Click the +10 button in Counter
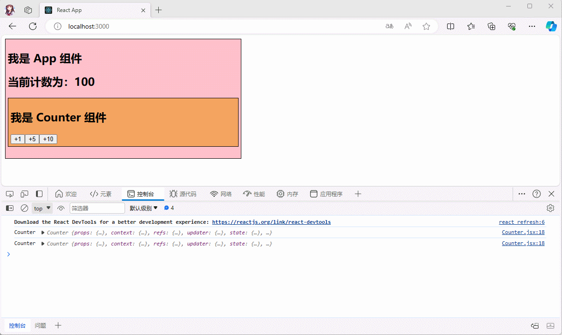 coord(48,139)
